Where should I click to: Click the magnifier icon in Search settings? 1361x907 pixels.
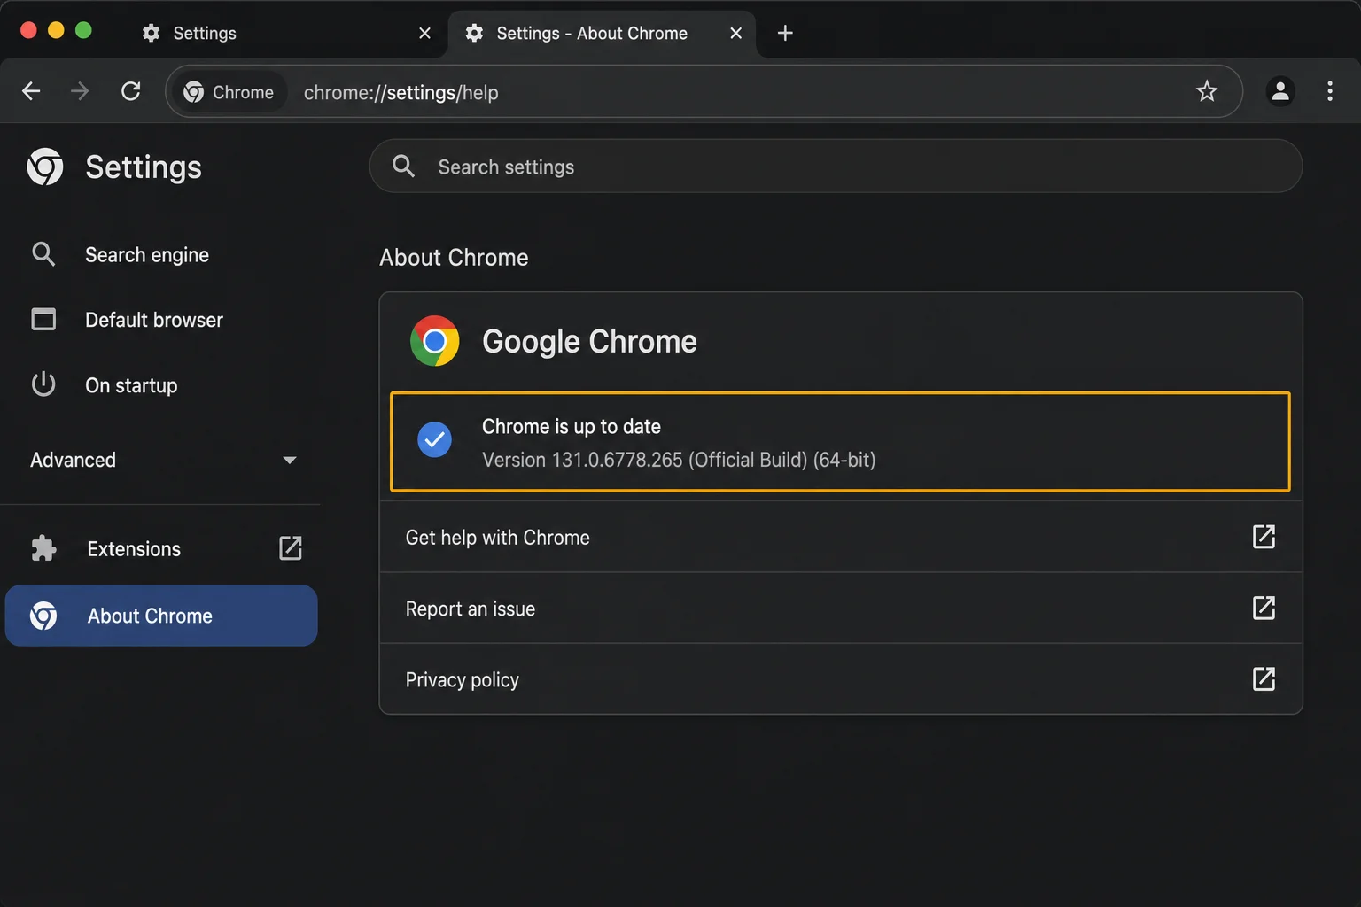pos(403,167)
